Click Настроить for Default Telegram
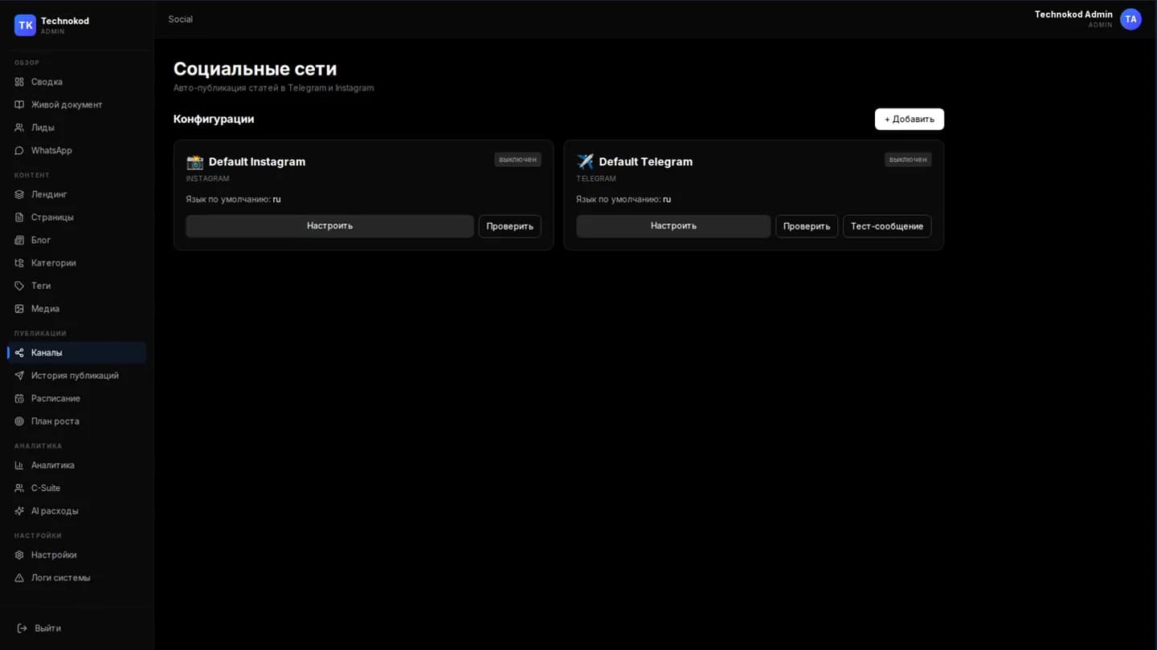The height and width of the screenshot is (650, 1157). pos(673,226)
